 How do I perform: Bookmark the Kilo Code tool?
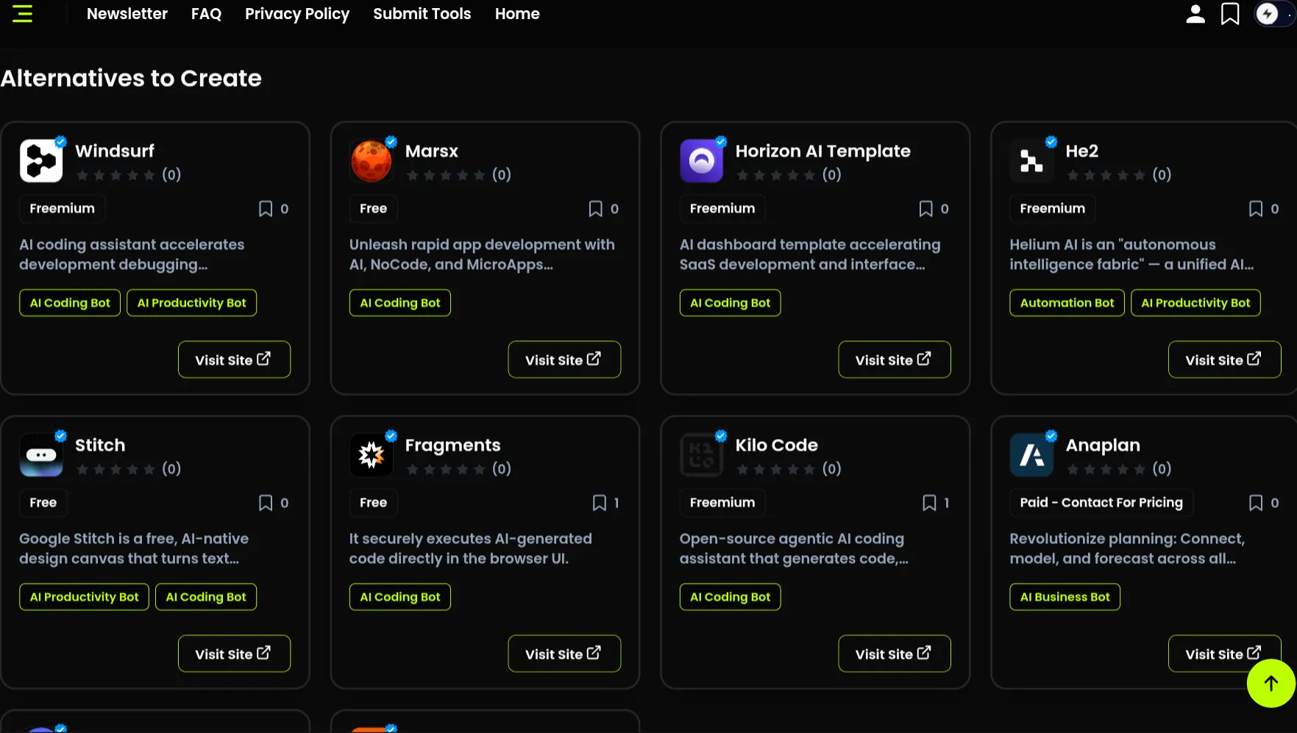(930, 503)
